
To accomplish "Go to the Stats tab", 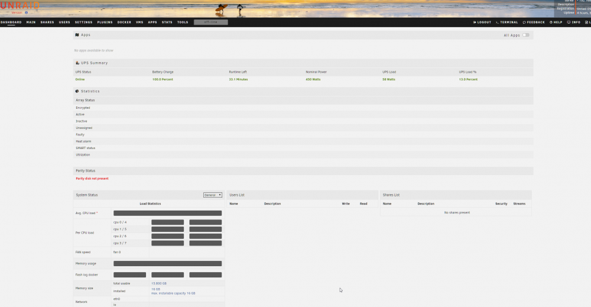I will tap(167, 22).
